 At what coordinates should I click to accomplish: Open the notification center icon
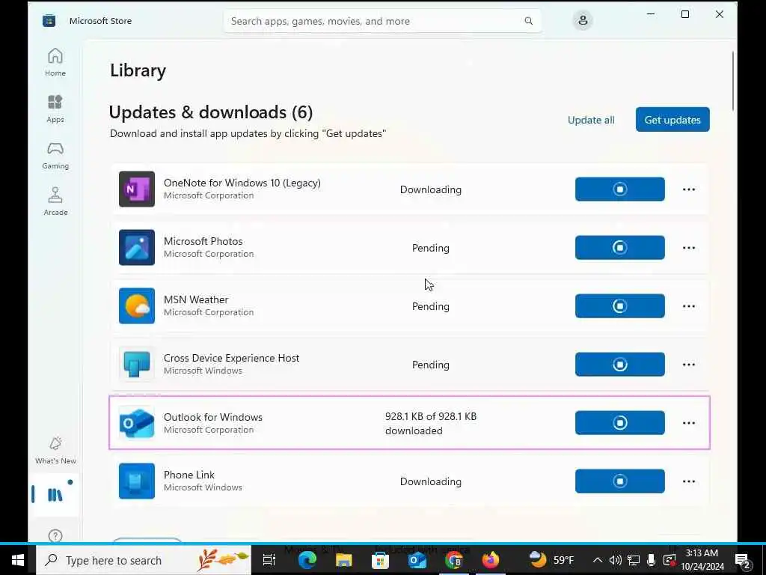[743, 560]
